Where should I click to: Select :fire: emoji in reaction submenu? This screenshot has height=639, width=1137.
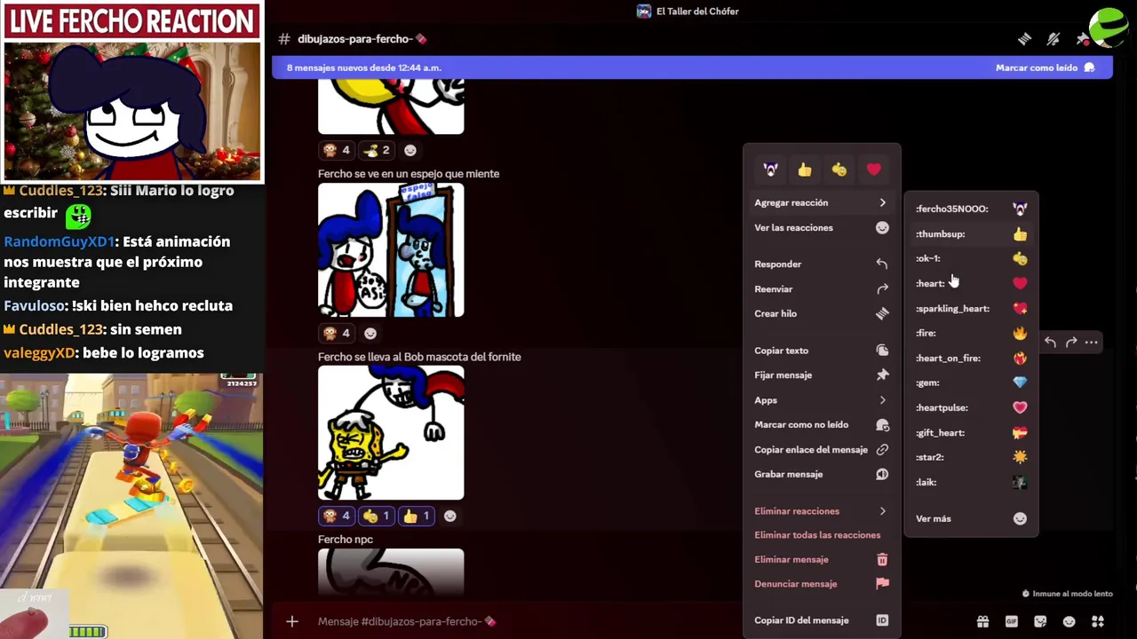(971, 333)
